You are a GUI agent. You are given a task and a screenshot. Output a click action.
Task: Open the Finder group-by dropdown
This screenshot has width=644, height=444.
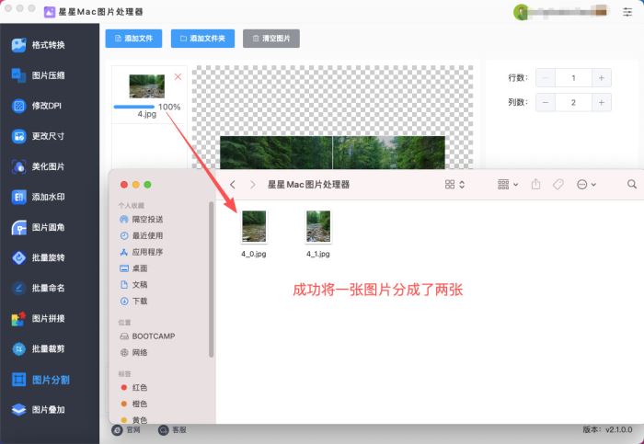click(508, 184)
